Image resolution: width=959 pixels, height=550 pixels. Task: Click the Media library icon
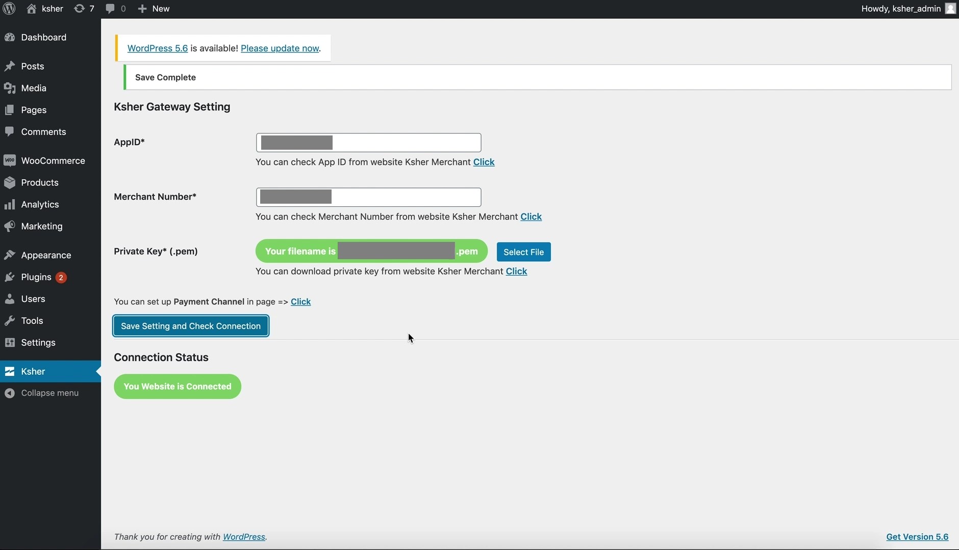pyautogui.click(x=10, y=88)
